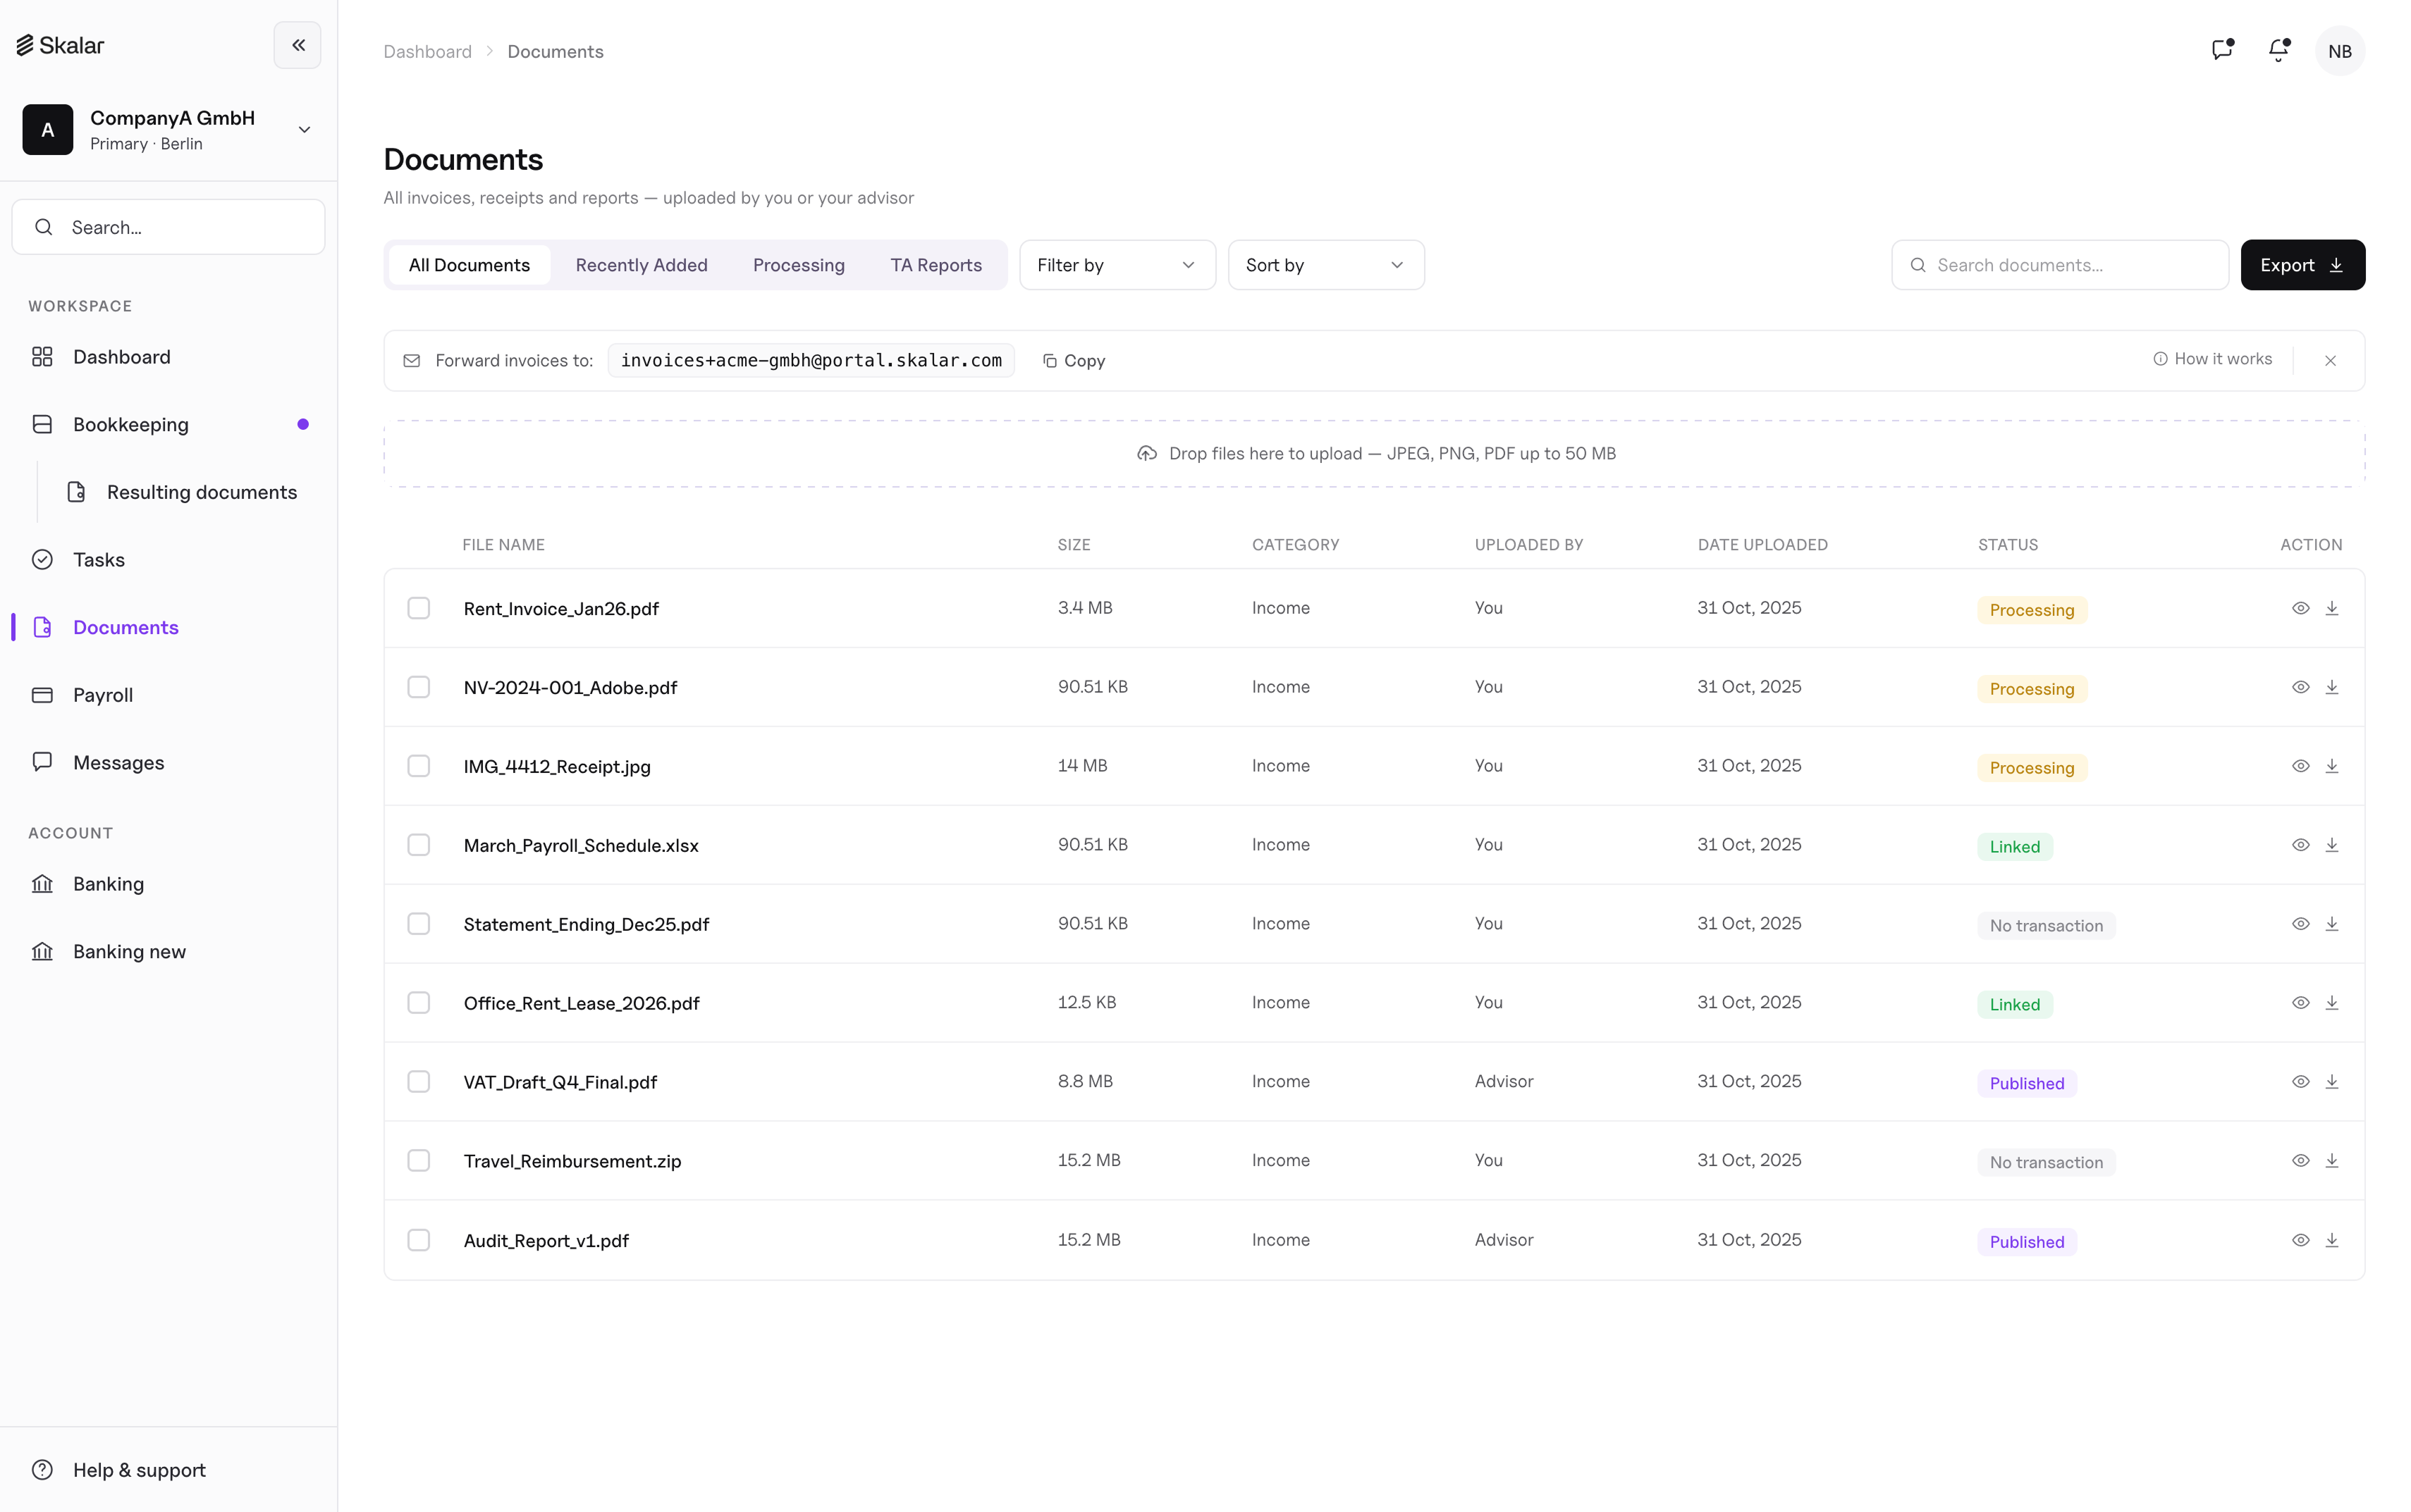Screen dimensions: 2411x1512
Task: Open the Filter by dropdown
Action: [x=1117, y=265]
